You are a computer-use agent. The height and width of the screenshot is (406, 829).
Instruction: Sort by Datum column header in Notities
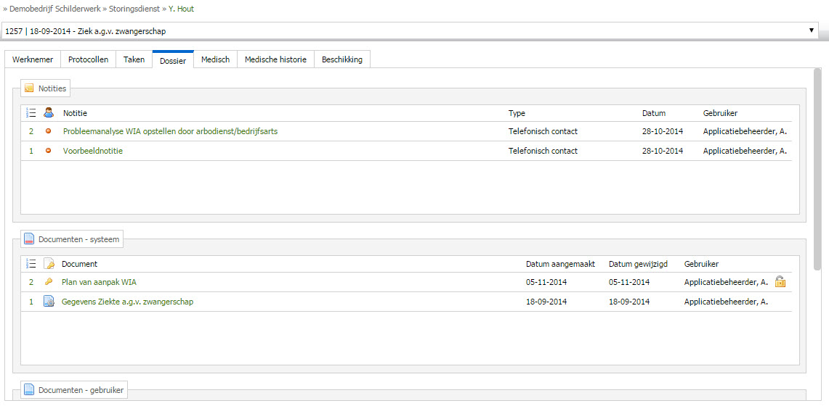pyautogui.click(x=653, y=113)
